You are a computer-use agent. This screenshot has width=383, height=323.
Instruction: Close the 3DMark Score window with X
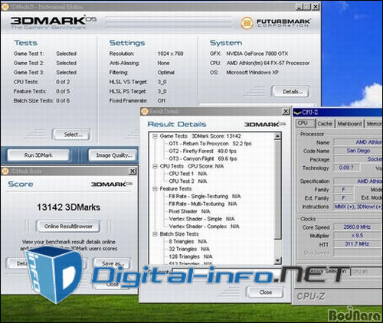133,171
